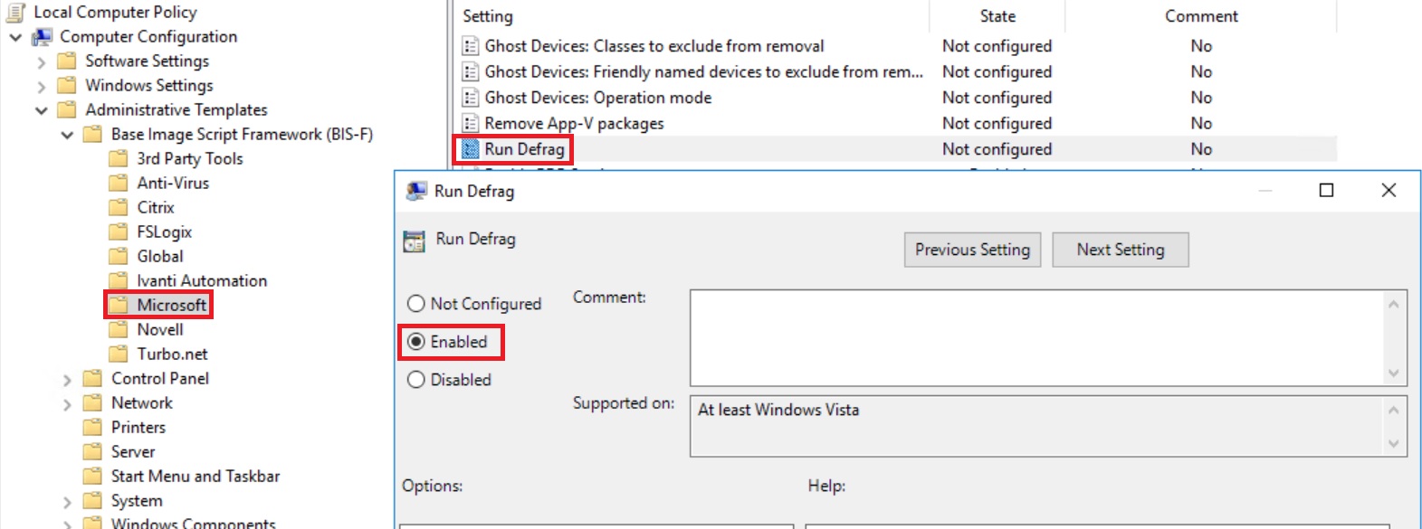Screen dimensions: 1422x529
Task: Choose the Disabled radio button
Action: click(x=416, y=380)
